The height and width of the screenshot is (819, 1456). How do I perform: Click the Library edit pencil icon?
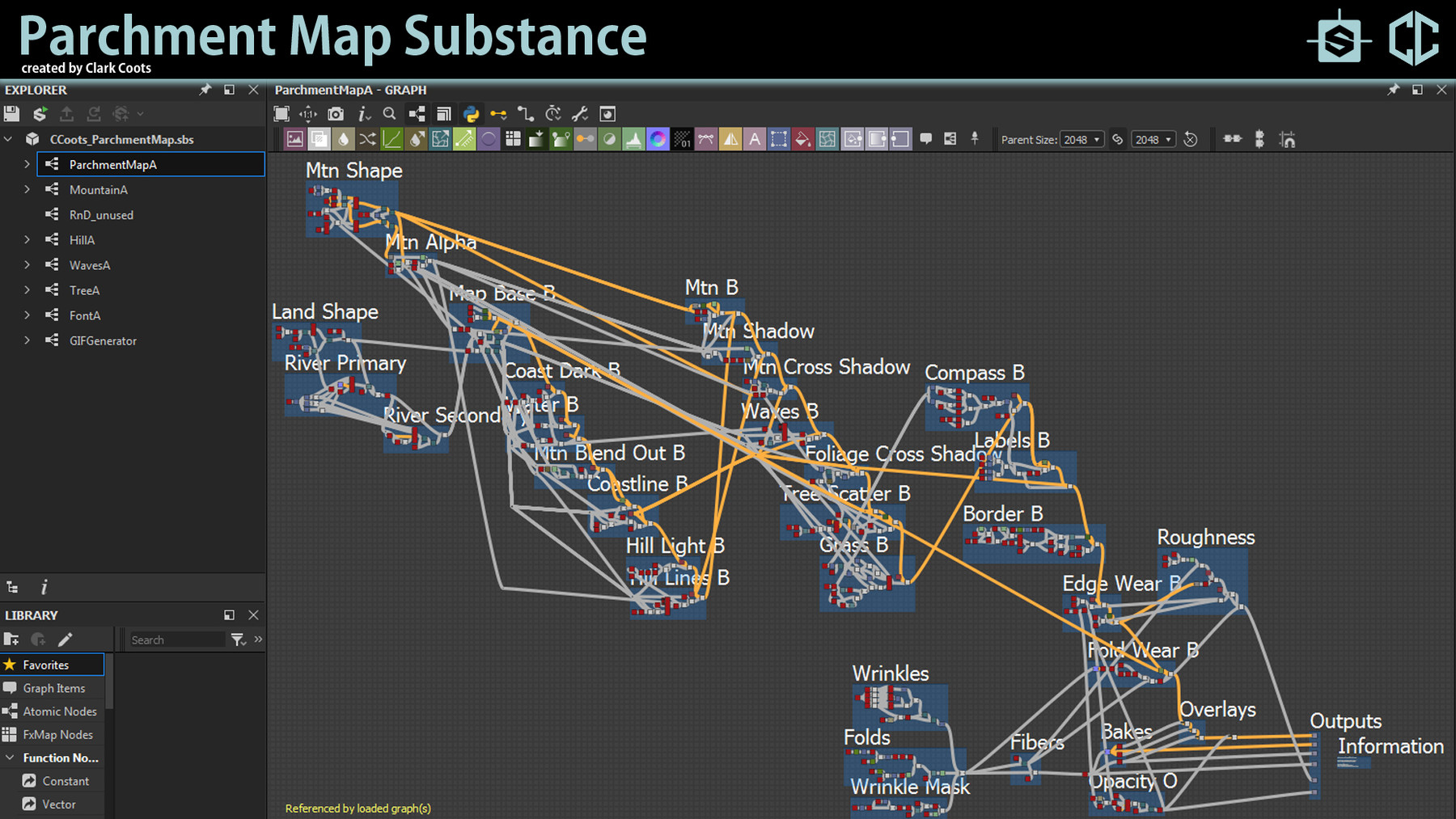[x=66, y=640]
